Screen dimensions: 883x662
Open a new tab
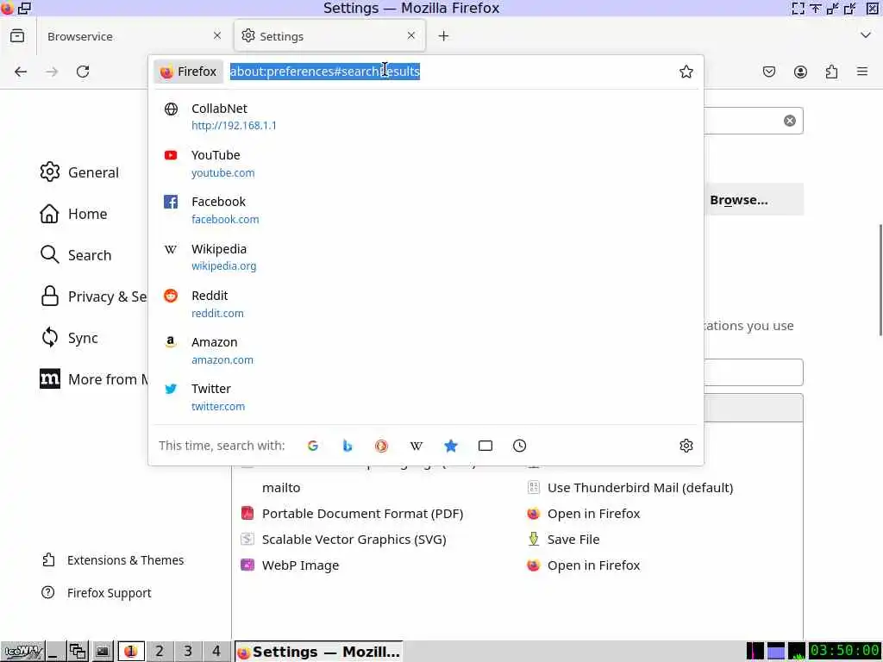tap(444, 36)
